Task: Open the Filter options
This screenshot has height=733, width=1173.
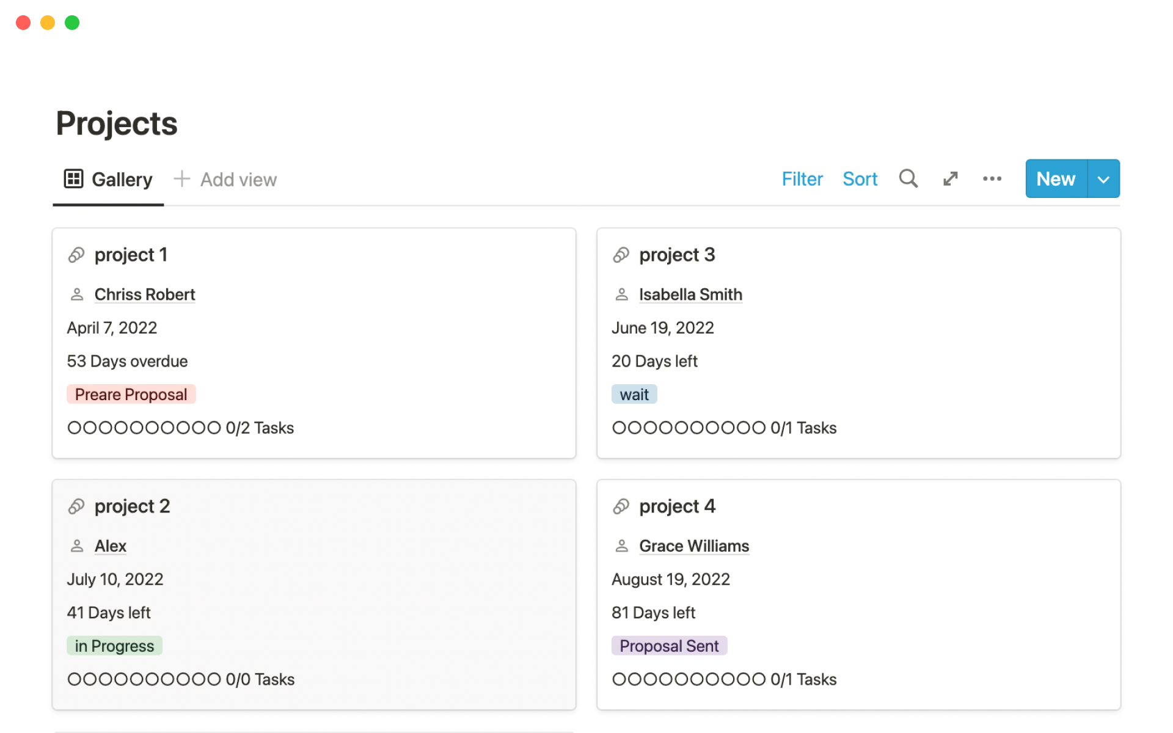Action: (802, 179)
